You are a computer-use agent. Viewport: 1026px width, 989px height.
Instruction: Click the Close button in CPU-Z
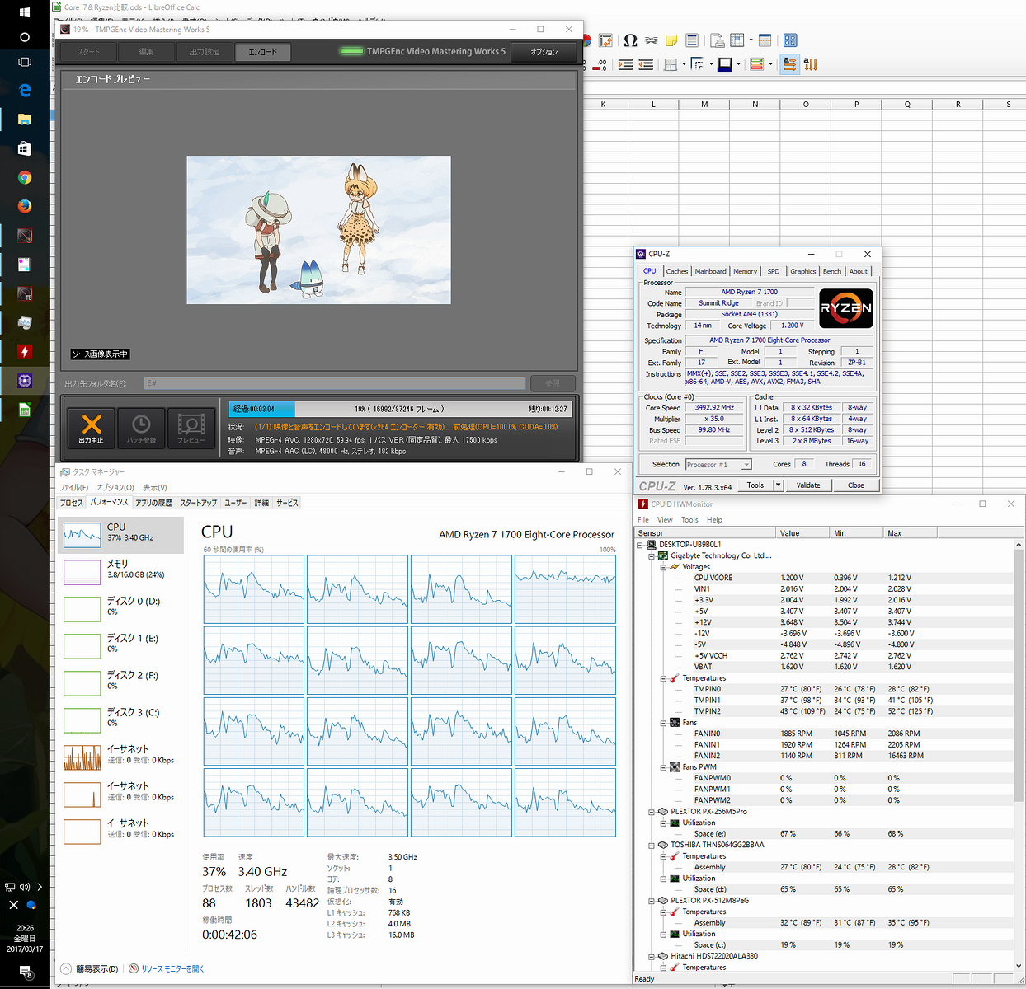[856, 485]
